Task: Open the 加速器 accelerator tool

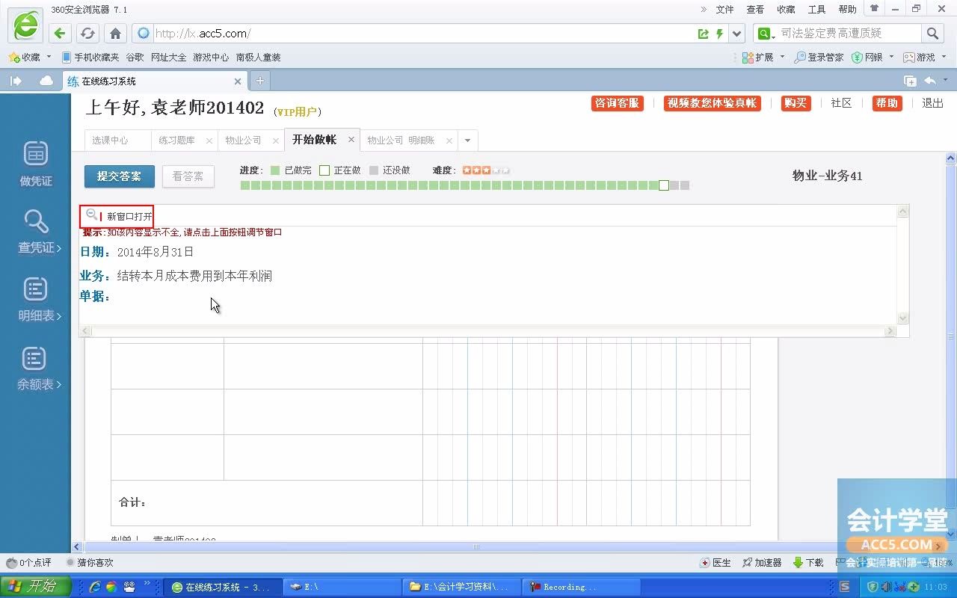Action: click(x=762, y=563)
